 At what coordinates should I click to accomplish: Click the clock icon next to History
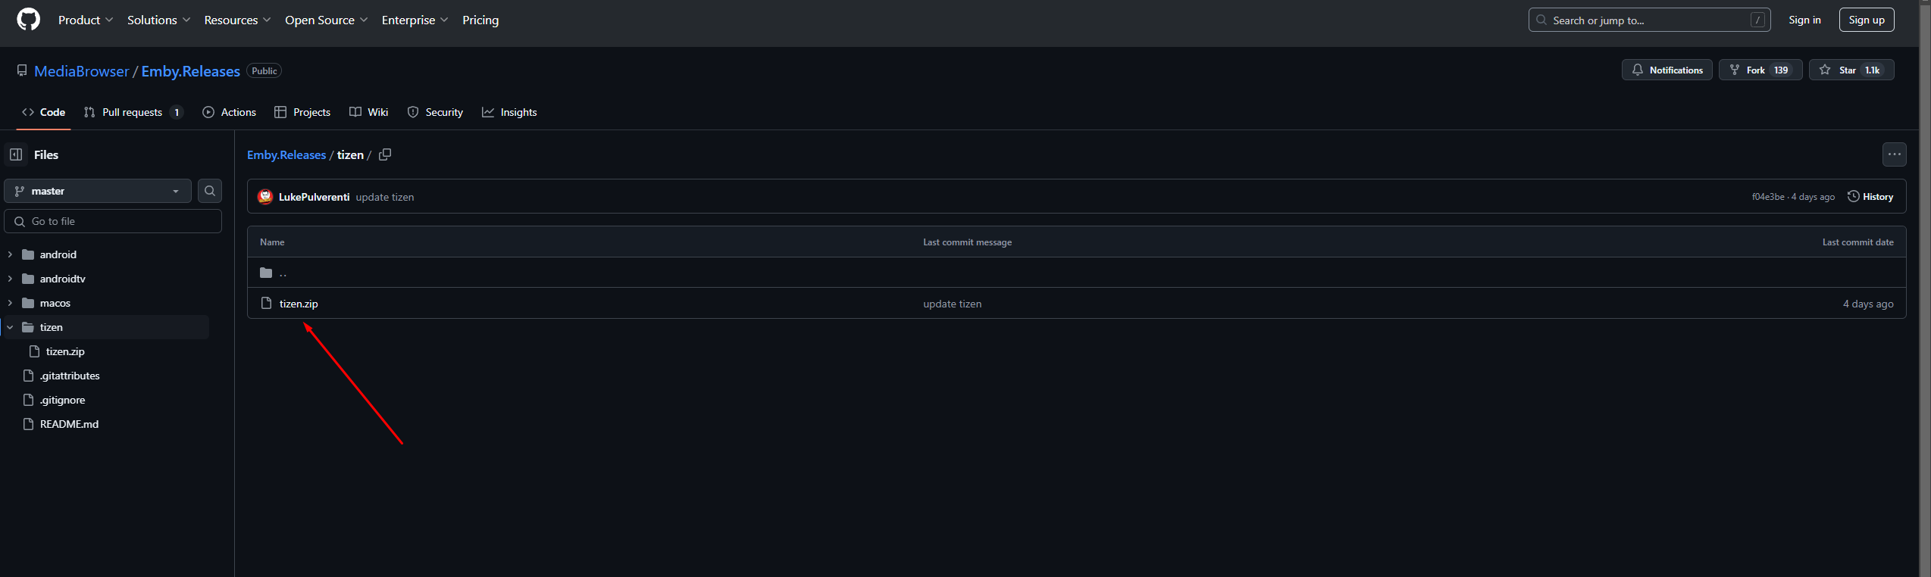point(1853,196)
